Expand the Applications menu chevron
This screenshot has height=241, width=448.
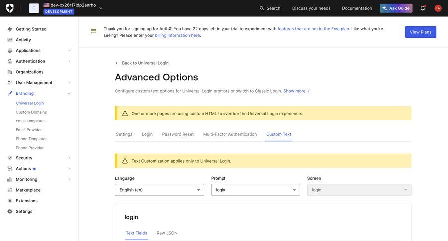69,51
